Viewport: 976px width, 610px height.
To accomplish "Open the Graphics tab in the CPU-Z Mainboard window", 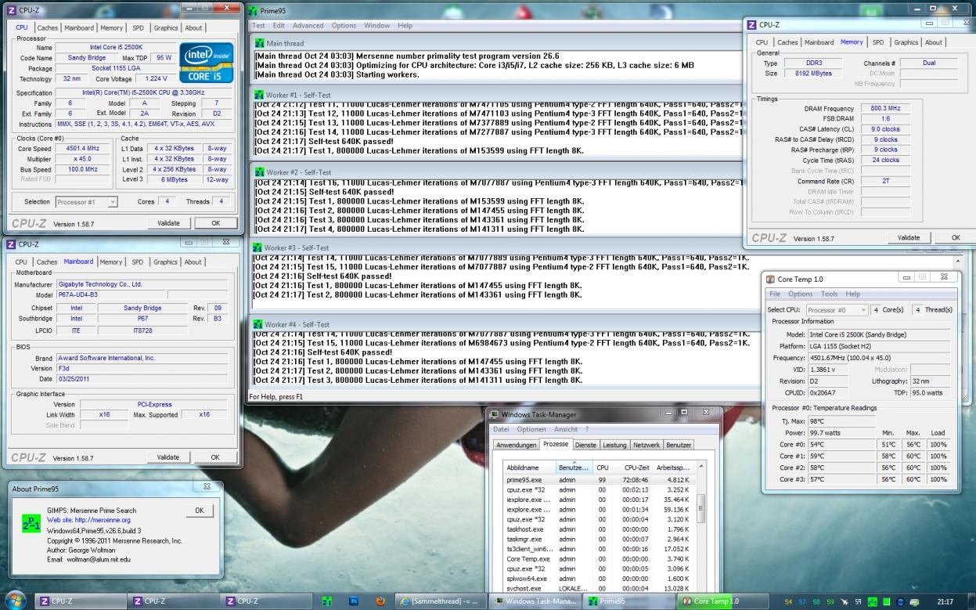I will click(x=165, y=262).
